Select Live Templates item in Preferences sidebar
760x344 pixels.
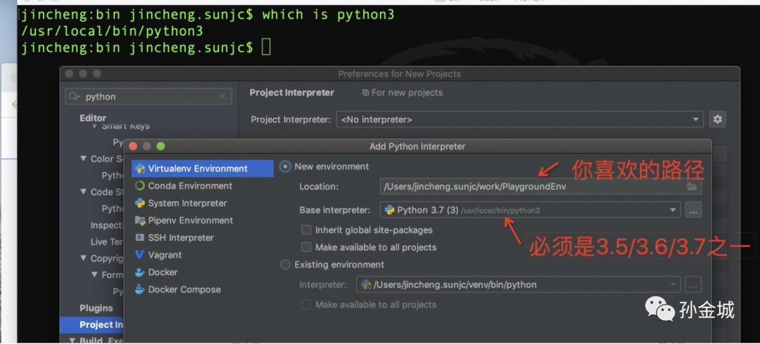107,242
